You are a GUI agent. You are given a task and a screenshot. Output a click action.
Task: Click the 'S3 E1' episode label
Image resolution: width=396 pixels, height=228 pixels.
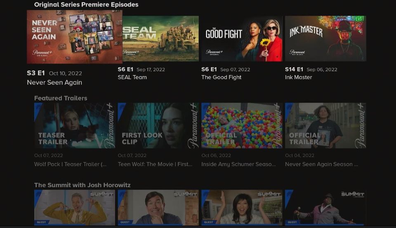click(36, 73)
